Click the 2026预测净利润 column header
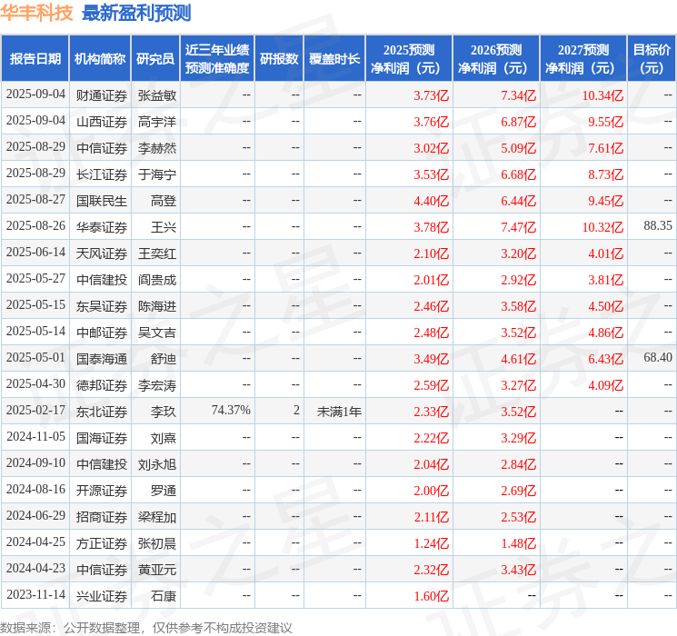This screenshot has width=677, height=636. point(496,59)
